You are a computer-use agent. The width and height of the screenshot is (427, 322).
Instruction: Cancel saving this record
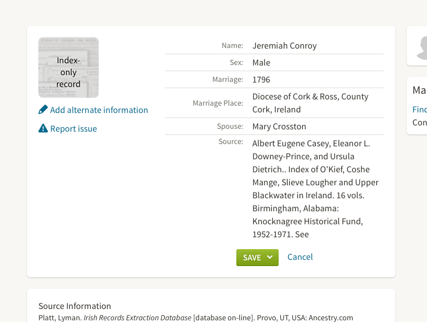[x=300, y=257]
